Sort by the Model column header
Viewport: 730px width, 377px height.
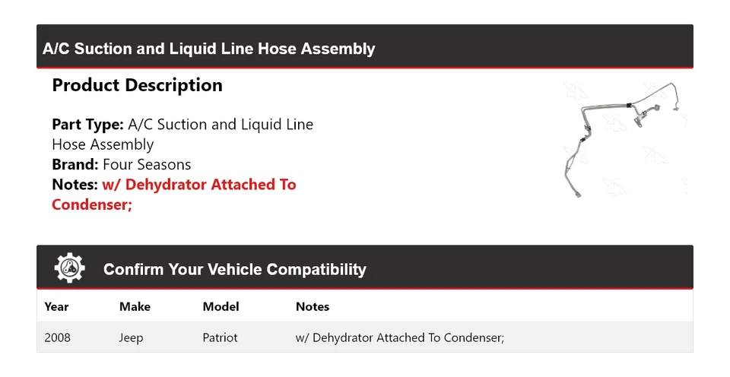click(221, 307)
